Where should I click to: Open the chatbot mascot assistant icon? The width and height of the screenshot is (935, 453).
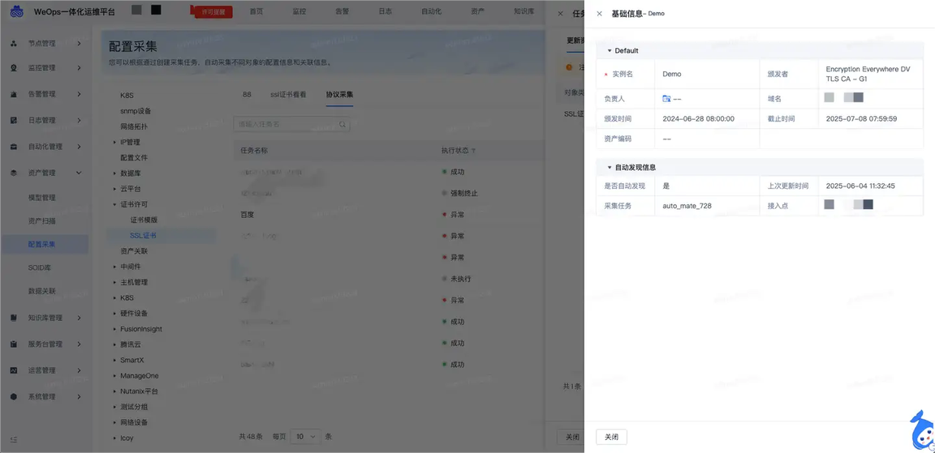click(921, 432)
